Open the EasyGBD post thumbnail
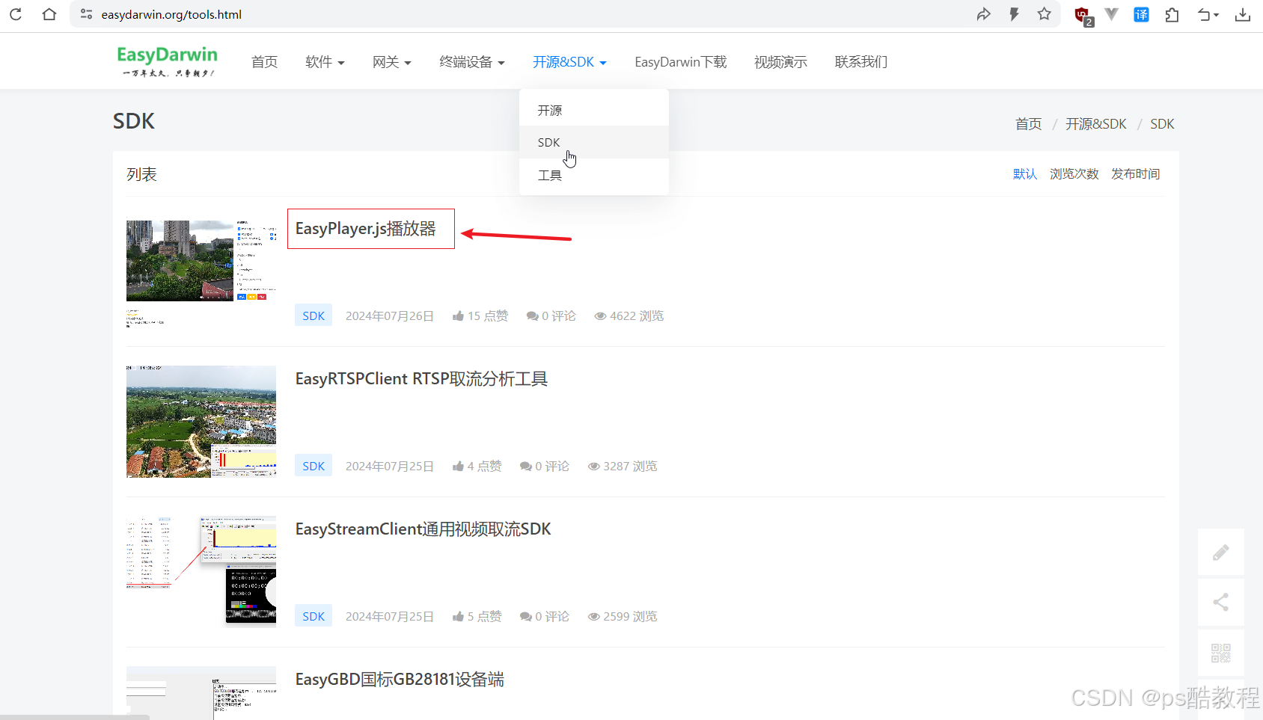The height and width of the screenshot is (720, 1263). (x=201, y=693)
